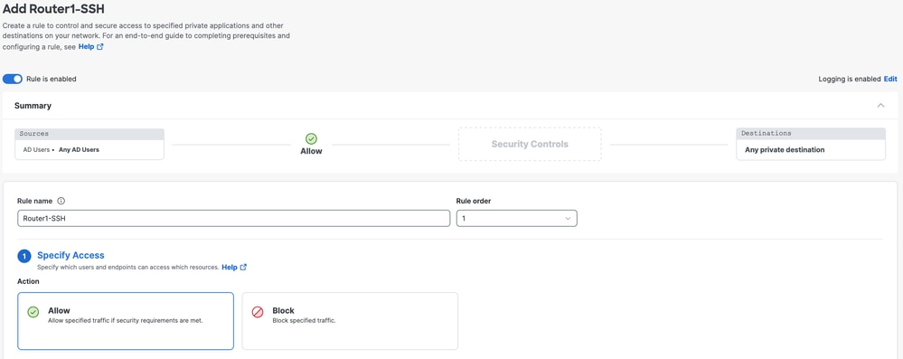Click external link icon beside Specify Access Help
Screen dimensions: 903x359
(x=244, y=268)
